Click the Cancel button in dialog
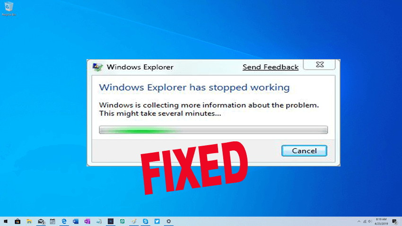The height and width of the screenshot is (226, 402). pos(304,151)
